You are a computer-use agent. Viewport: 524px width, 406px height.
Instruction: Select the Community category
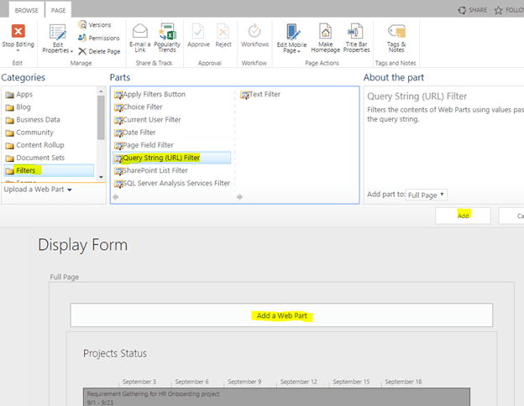point(29,133)
